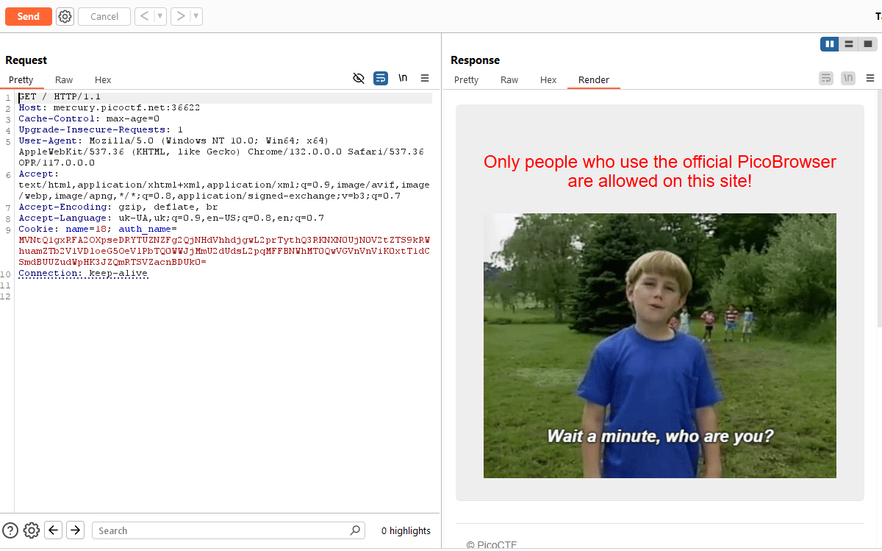This screenshot has height=551, width=882.
Task: Expand forward history dropdown arrow
Action: (196, 16)
